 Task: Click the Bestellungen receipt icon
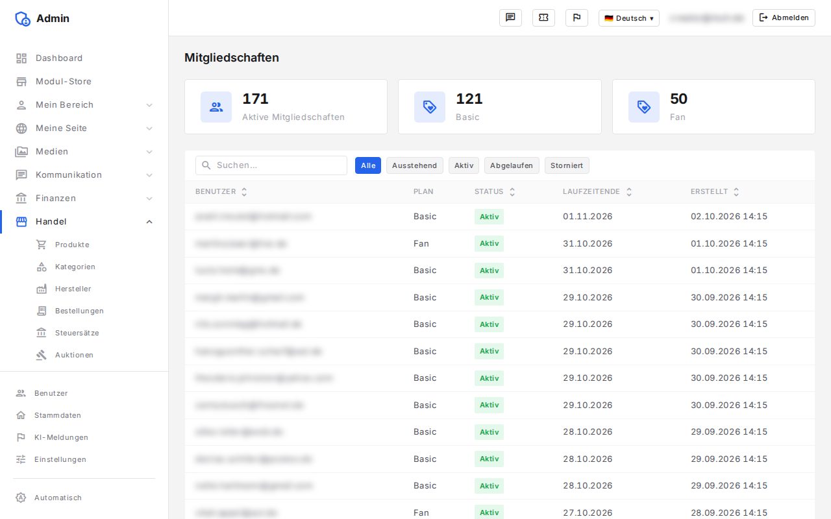coord(42,311)
